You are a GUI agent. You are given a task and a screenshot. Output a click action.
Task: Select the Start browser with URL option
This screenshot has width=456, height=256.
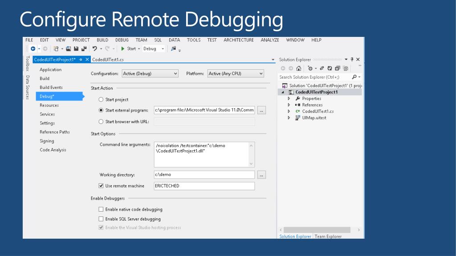tap(101, 122)
